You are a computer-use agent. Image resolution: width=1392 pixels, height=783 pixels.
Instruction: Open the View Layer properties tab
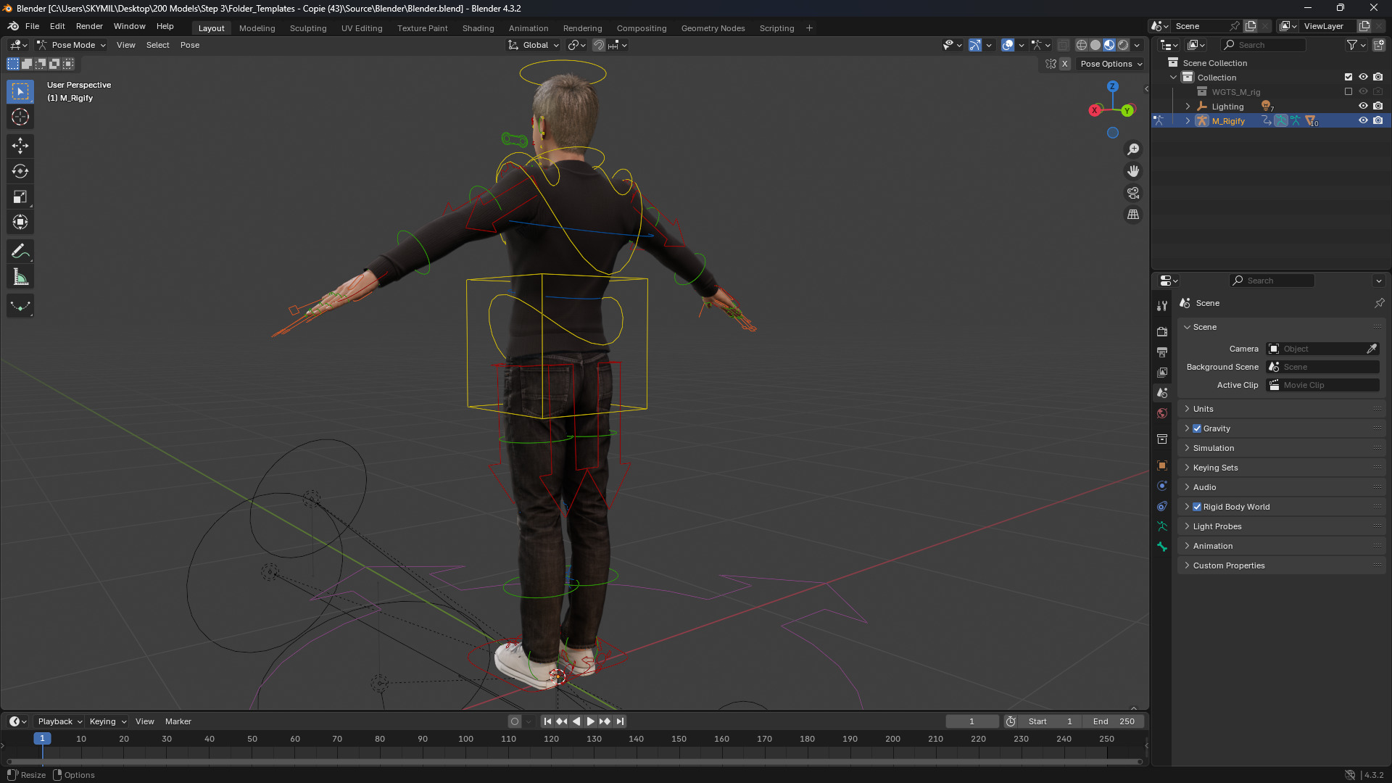(x=1162, y=372)
